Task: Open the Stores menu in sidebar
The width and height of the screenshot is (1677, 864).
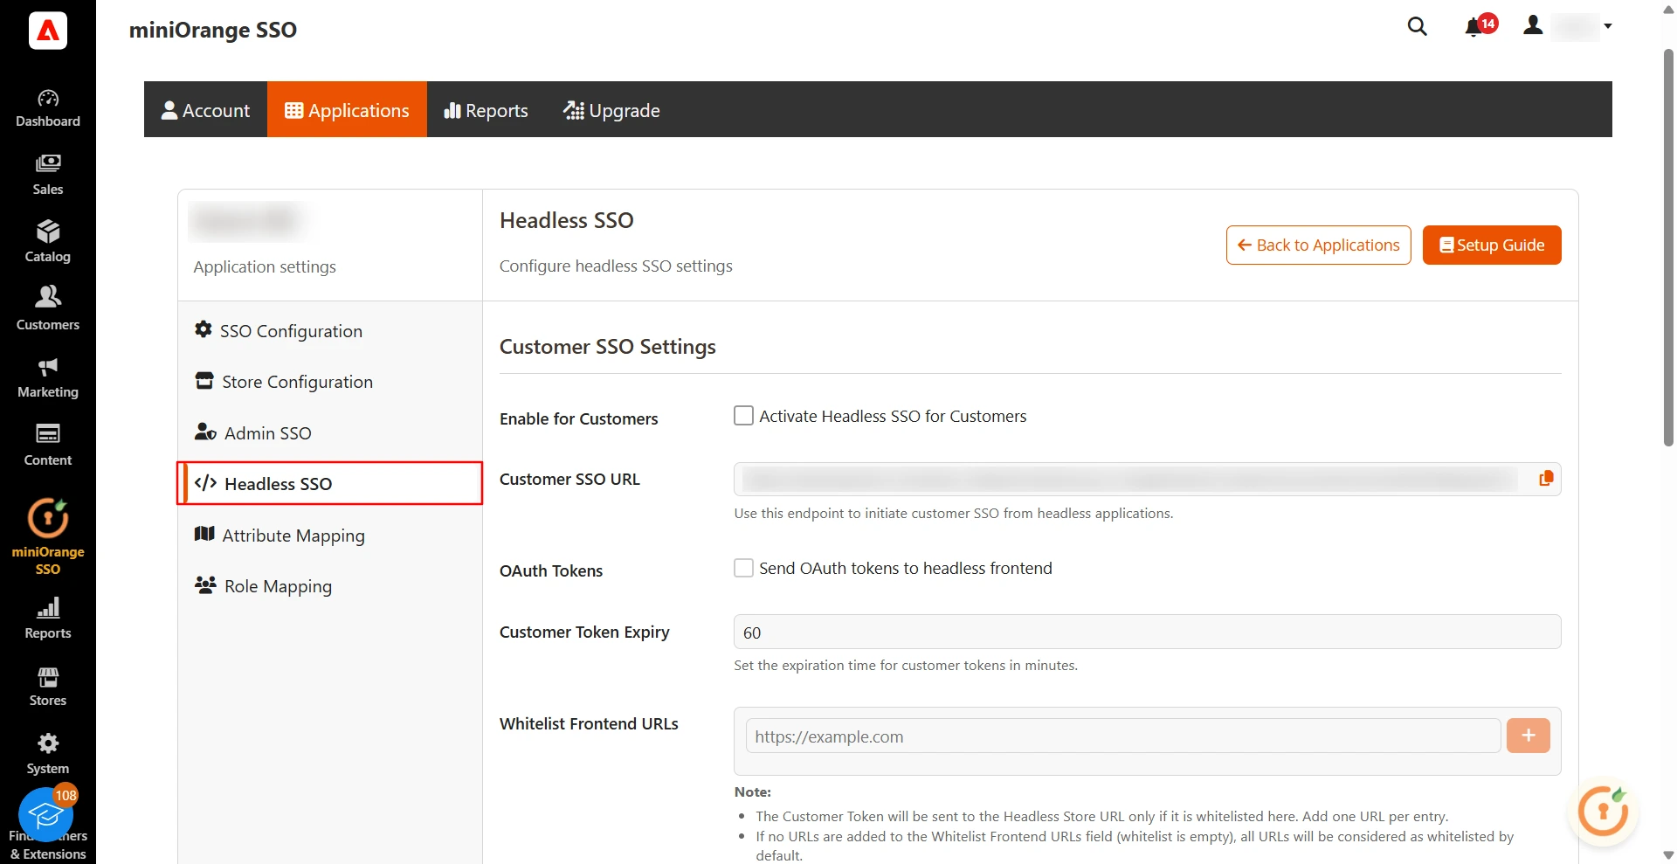Action: click(x=48, y=687)
